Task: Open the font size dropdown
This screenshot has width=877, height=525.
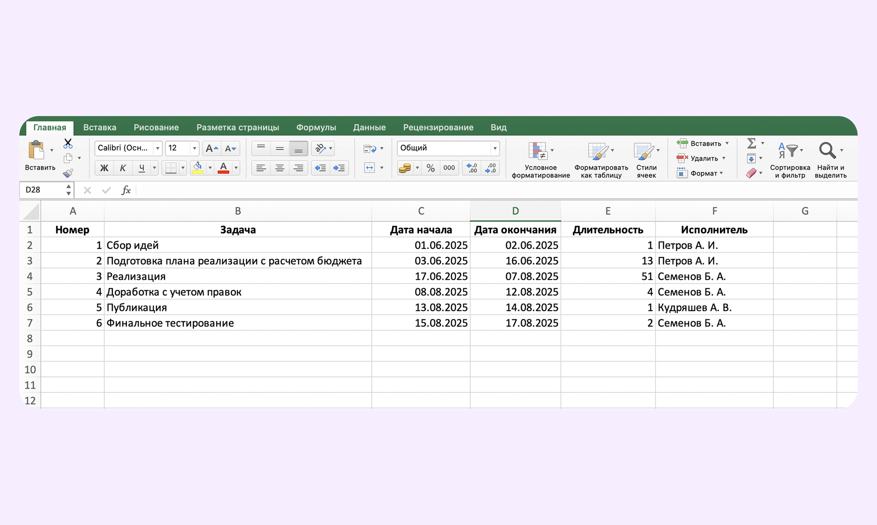Action: point(195,148)
